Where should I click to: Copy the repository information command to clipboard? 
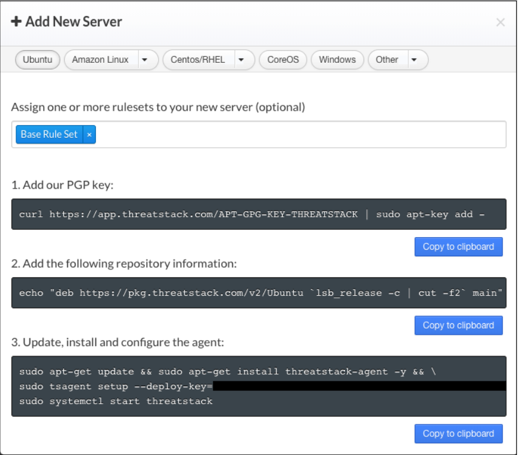(x=459, y=325)
